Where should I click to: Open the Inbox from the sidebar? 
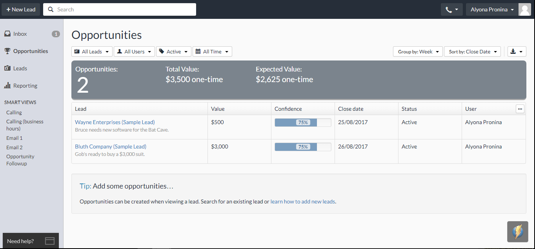(x=19, y=33)
